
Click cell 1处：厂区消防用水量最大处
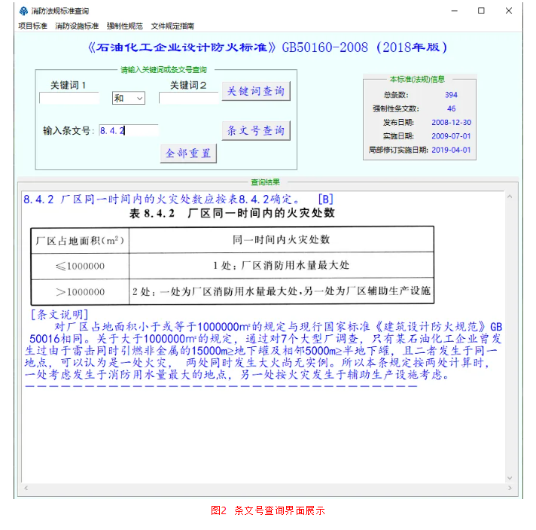tap(282, 265)
